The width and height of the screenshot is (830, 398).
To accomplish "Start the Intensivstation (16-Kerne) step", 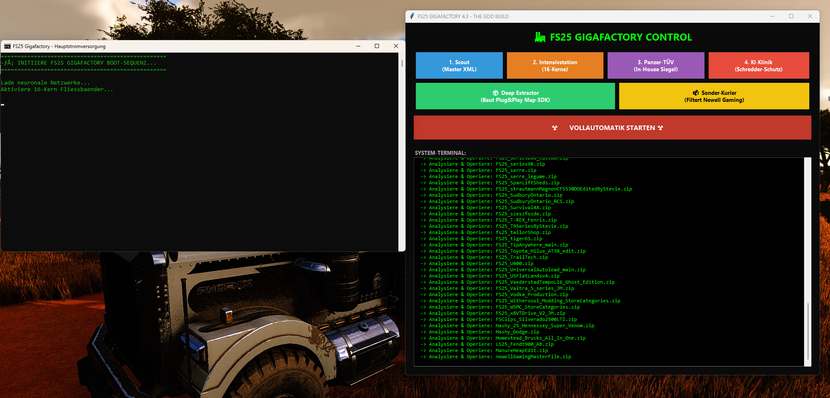I will 555,65.
